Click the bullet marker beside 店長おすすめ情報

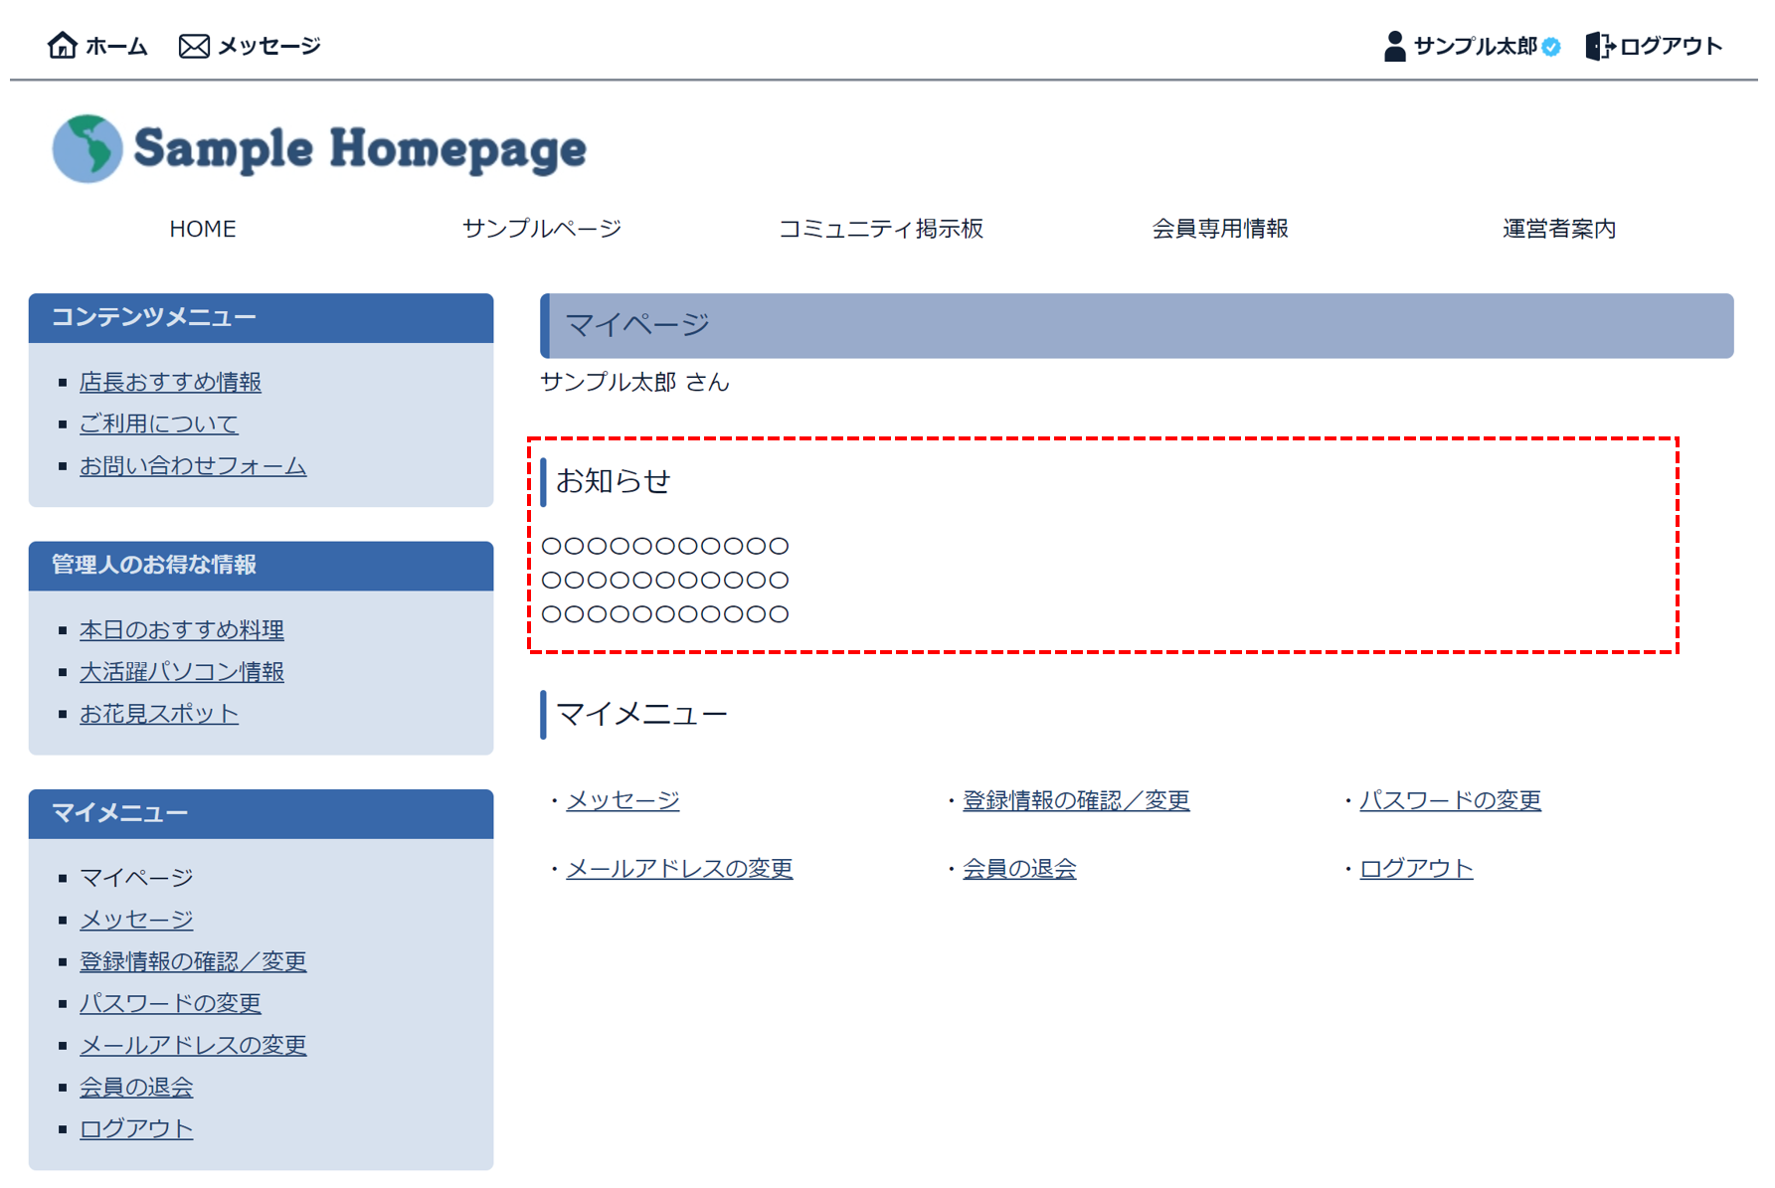[x=64, y=382]
